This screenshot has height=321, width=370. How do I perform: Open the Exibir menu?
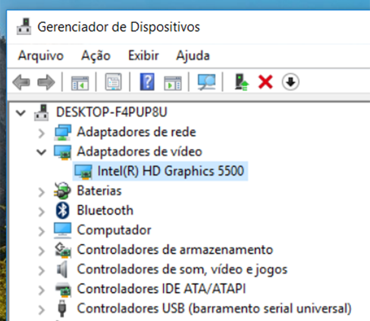pos(144,55)
